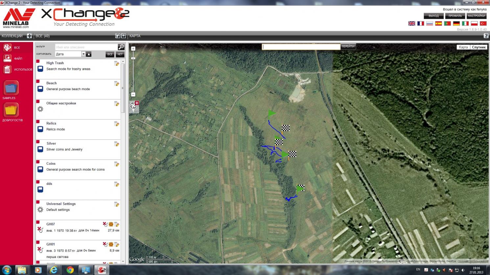Viewport: 490px width, 275px height.
Task: Click the route icon beside GH07's map icon
Action: [x=105, y=224]
